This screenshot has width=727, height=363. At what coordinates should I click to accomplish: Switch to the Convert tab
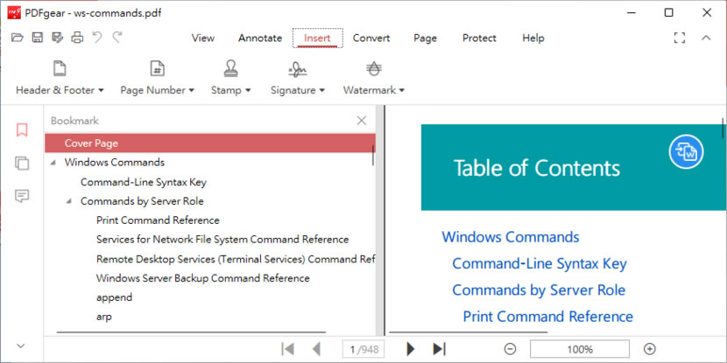point(371,38)
